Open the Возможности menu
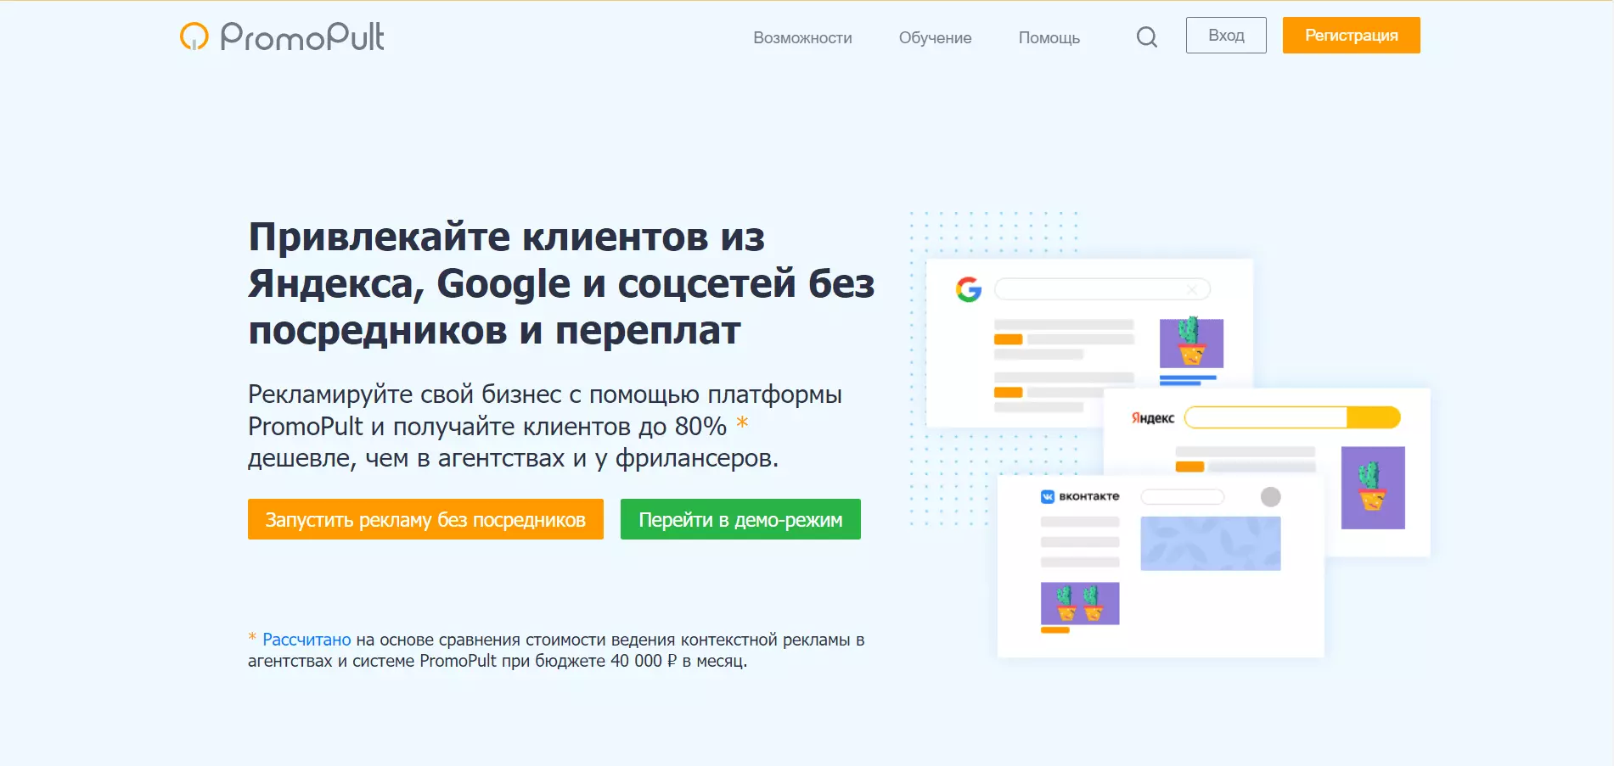Viewport: 1614px width, 766px height. [x=802, y=38]
